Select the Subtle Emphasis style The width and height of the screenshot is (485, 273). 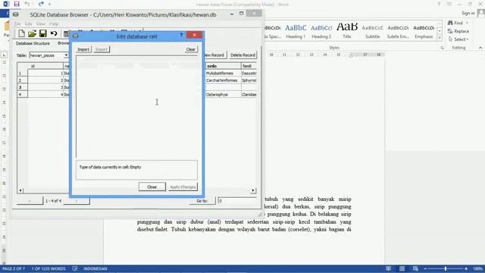tap(398, 31)
